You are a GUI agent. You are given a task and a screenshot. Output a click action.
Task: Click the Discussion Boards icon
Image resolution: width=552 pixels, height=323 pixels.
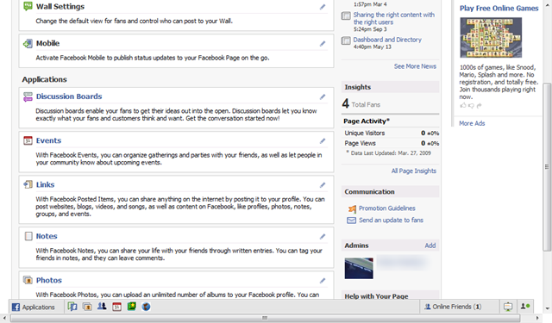pyautogui.click(x=28, y=96)
